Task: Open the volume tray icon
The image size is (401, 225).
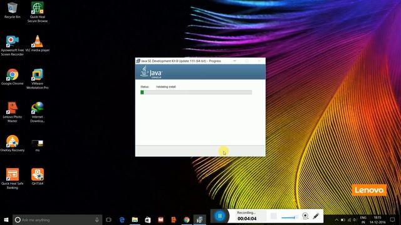Action: [x=355, y=219]
